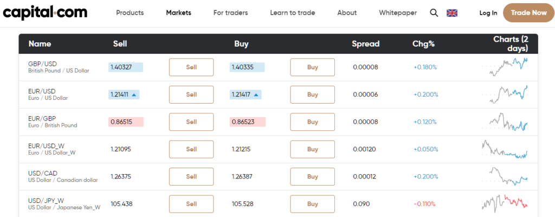This screenshot has height=217, width=555.
Task: Click the capital.com logo
Action: tap(45, 12)
